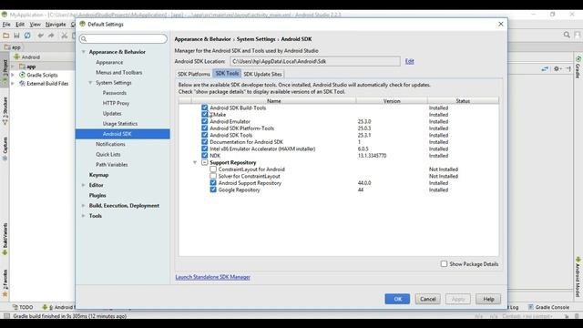Open the Build Variants side tab
This screenshot has height=328, width=583.
(5, 240)
